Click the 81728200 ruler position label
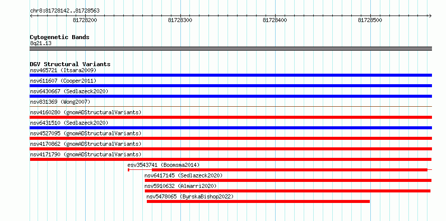This screenshot has height=221, width=446. coord(85,20)
